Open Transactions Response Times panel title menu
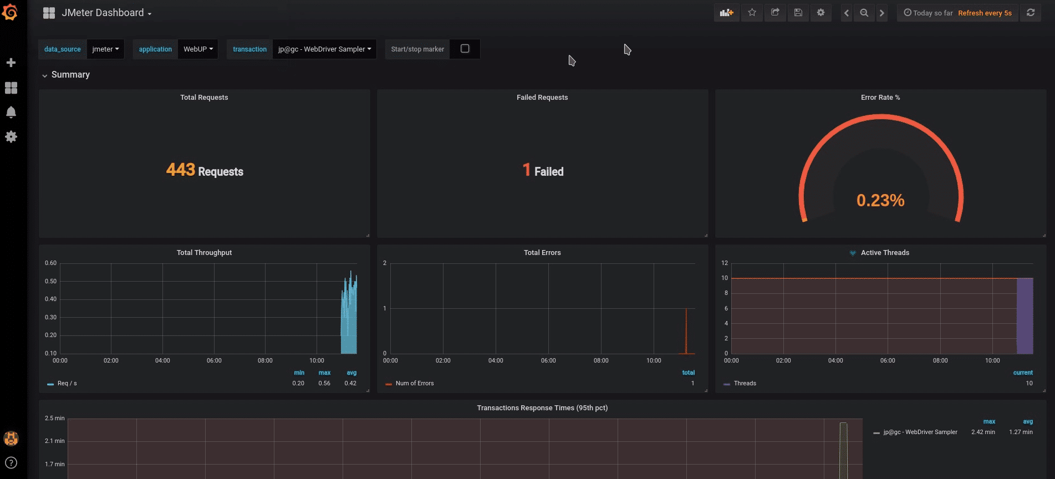Image resolution: width=1055 pixels, height=479 pixels. pos(542,407)
